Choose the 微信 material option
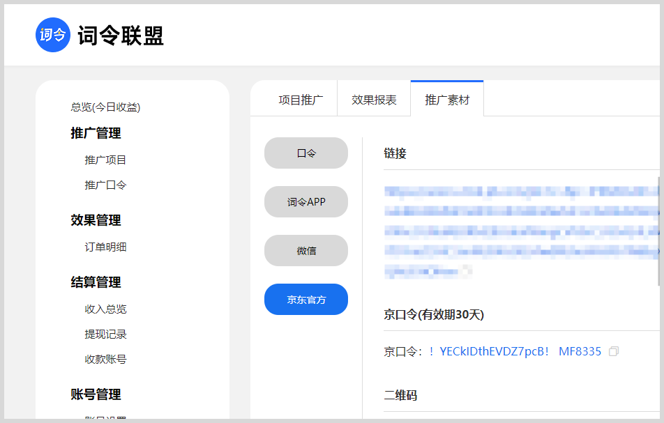Screen dimensions: 664x423 tap(305, 250)
